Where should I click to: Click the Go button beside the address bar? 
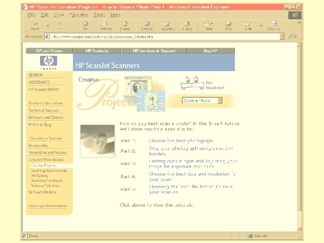pyautogui.click(x=293, y=36)
